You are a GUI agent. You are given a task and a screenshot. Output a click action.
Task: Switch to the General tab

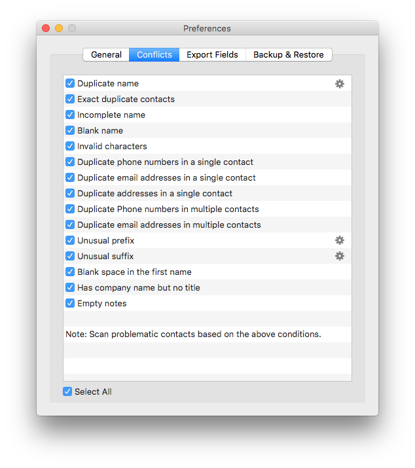106,54
